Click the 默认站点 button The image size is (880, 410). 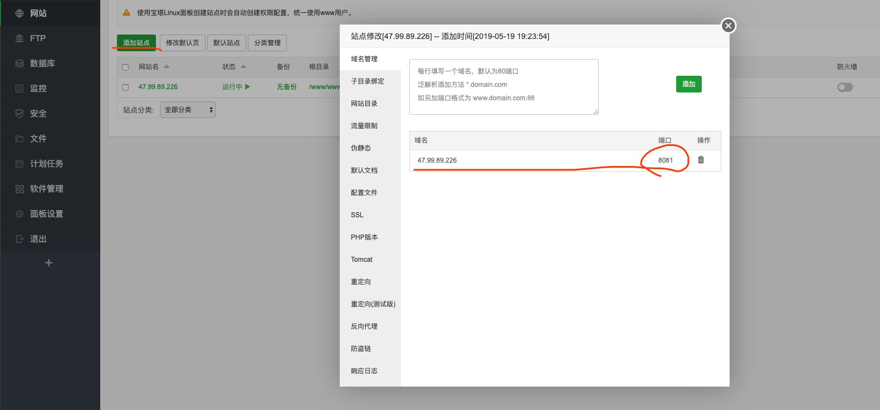click(227, 43)
